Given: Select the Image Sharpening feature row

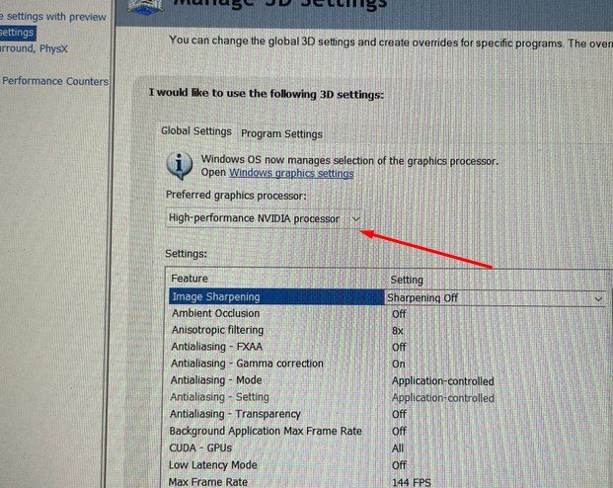Looking at the screenshot, I should [276, 297].
